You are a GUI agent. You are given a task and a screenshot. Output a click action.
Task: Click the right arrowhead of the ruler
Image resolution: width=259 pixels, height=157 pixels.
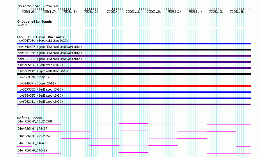pyautogui.click(x=250, y=9)
